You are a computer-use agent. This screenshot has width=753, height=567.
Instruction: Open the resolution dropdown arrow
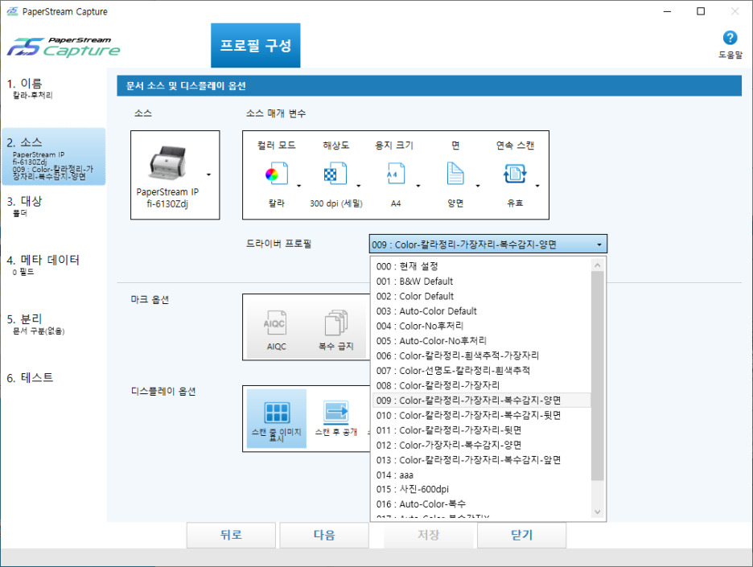tap(358, 186)
